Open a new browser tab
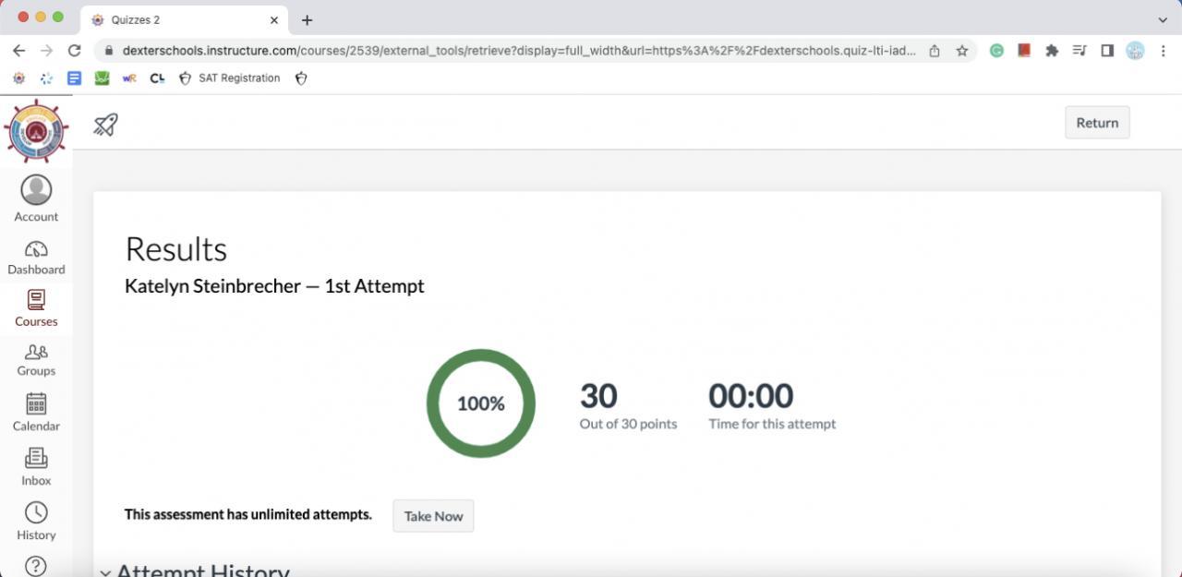The width and height of the screenshot is (1182, 577). click(308, 19)
